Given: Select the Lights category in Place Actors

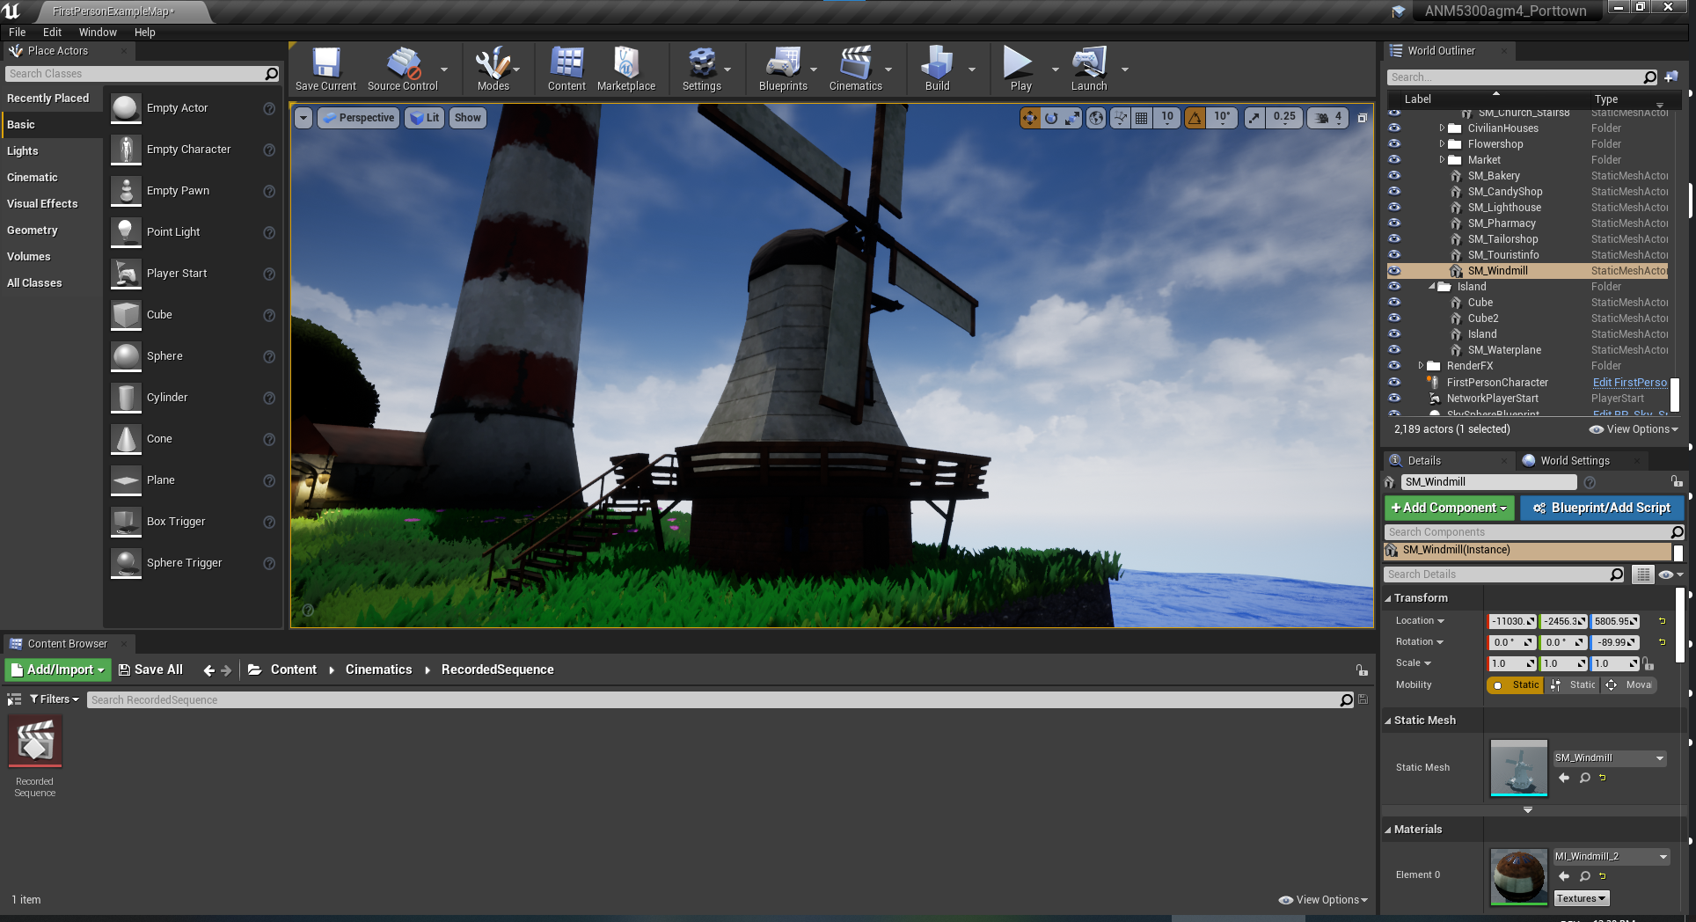Looking at the screenshot, I should [x=23, y=151].
